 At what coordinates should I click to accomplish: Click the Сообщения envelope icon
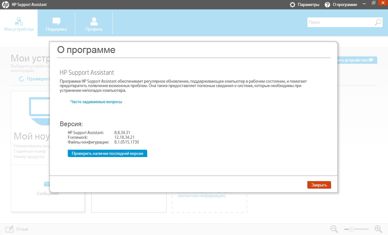pos(47,184)
